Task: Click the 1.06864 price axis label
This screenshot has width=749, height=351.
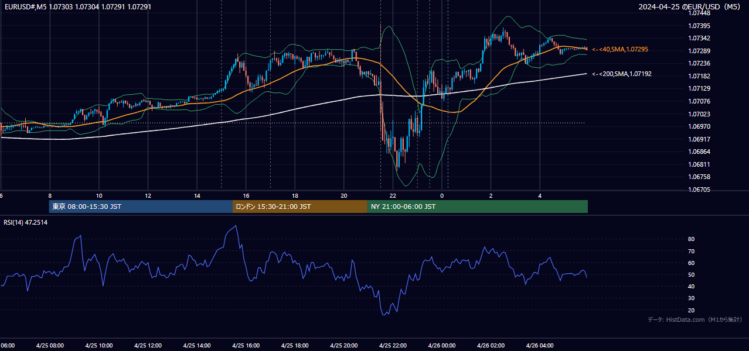Action: click(x=699, y=152)
